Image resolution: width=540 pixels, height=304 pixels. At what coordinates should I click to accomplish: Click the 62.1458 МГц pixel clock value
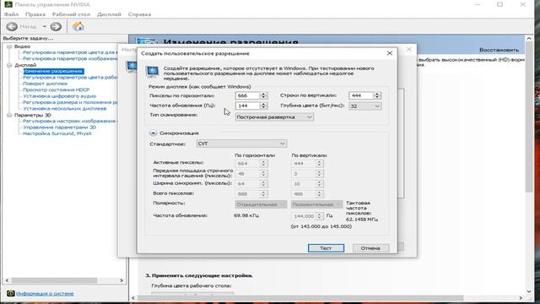tap(362, 220)
